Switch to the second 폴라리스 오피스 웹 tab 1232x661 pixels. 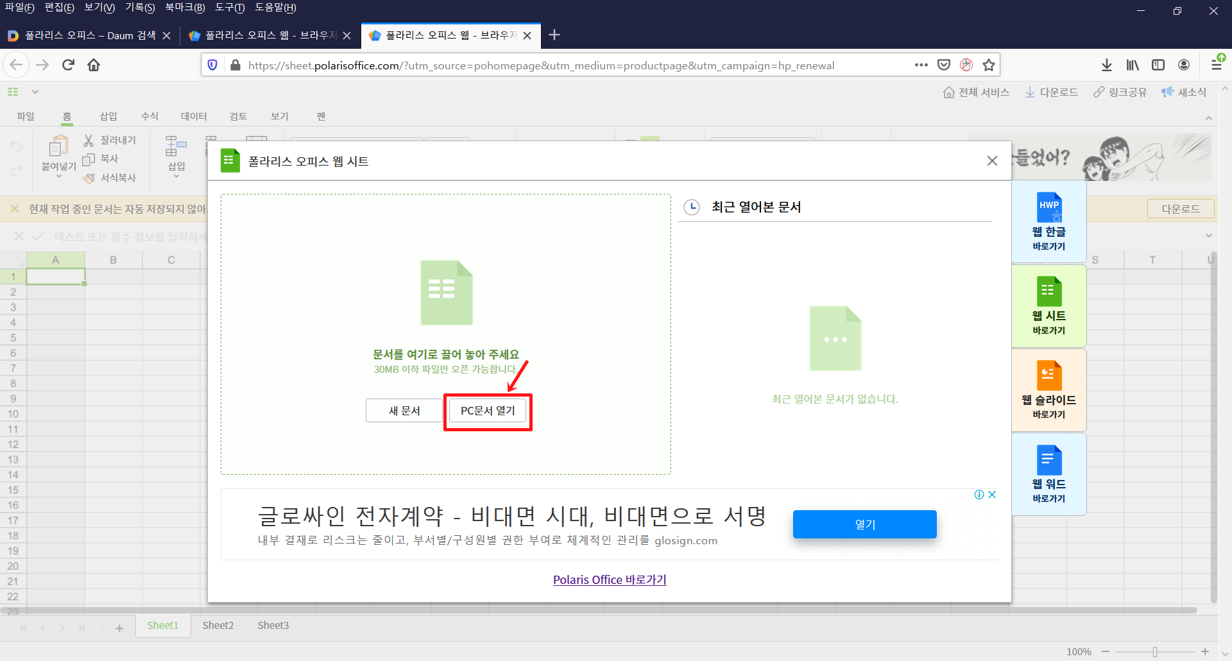270,35
